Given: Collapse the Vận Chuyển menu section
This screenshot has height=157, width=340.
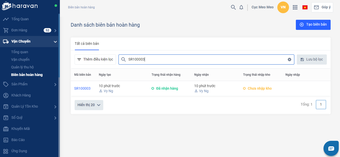Looking at the screenshot, I should tap(55, 42).
